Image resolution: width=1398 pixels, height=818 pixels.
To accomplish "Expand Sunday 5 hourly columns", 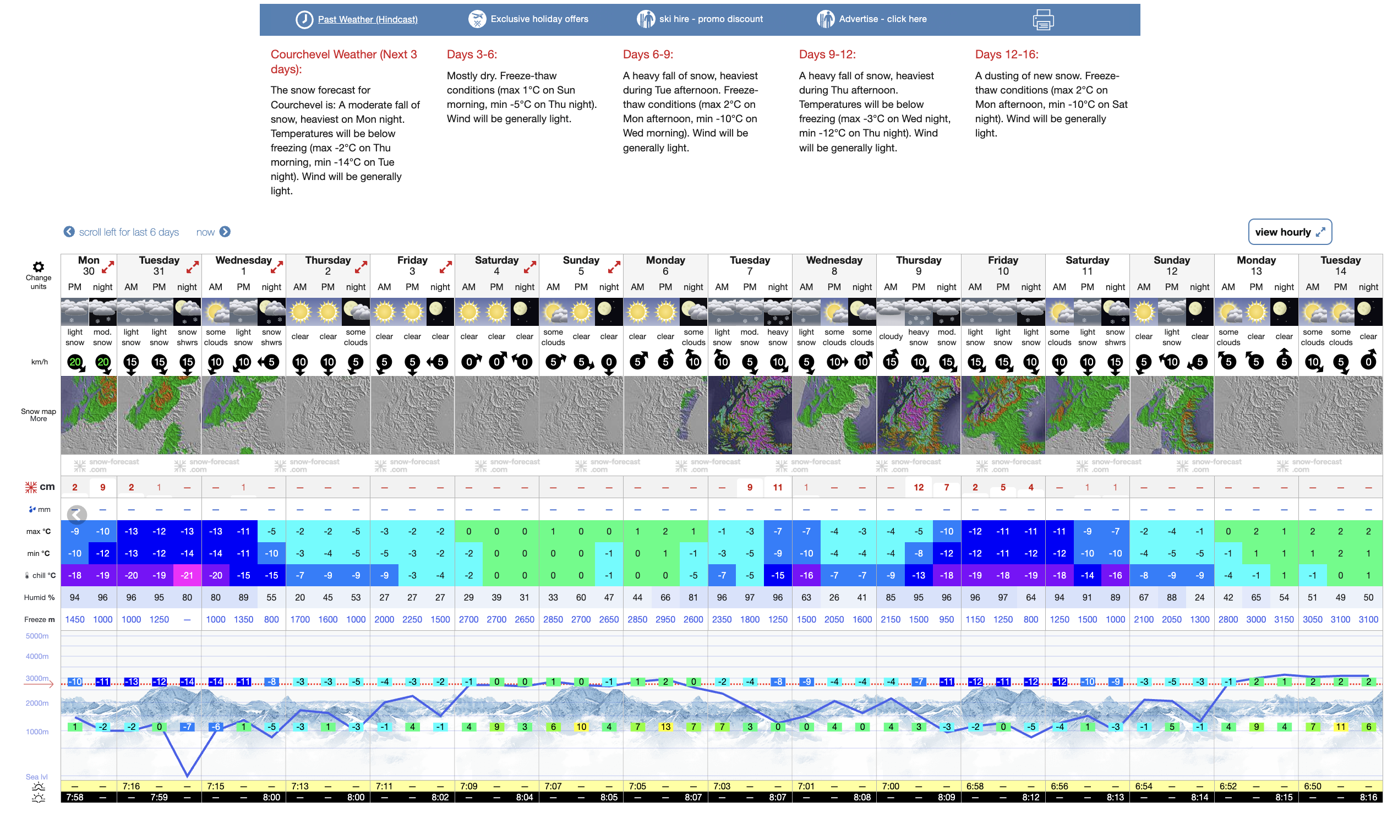I will click(614, 267).
